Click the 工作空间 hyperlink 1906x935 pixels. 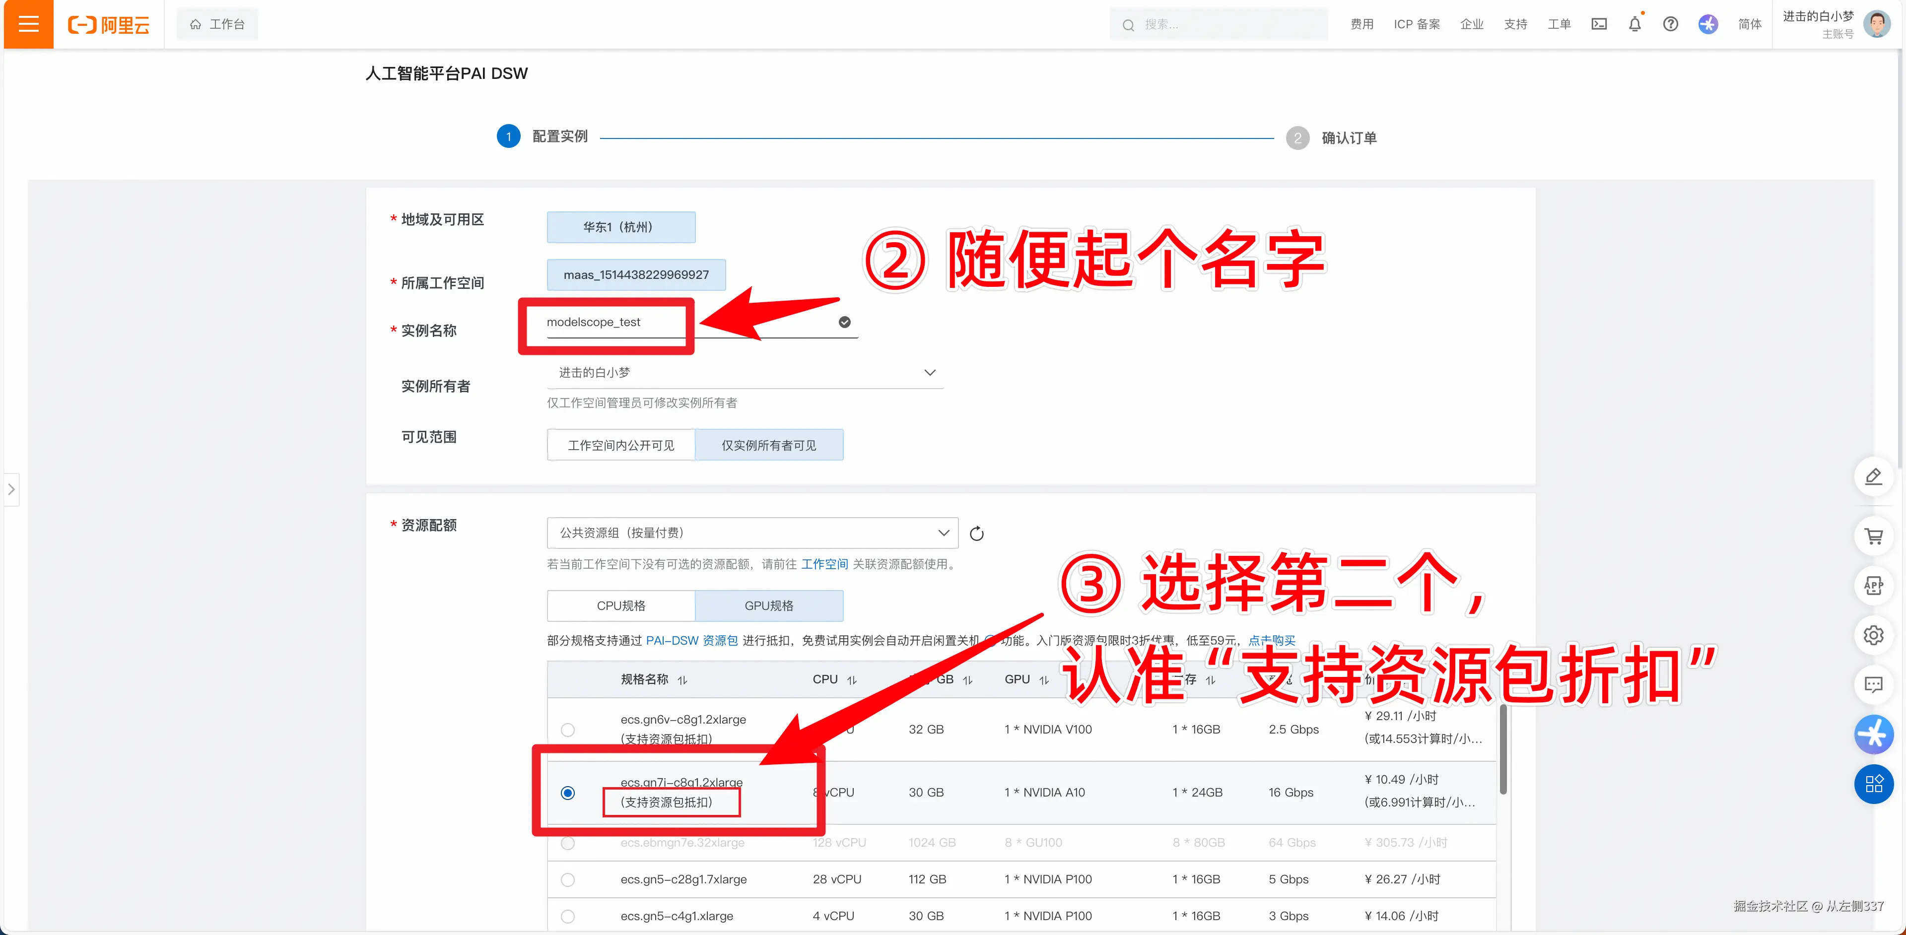(824, 564)
